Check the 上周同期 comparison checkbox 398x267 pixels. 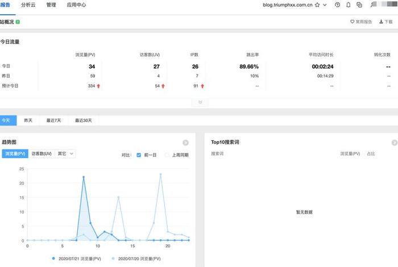[167, 155]
